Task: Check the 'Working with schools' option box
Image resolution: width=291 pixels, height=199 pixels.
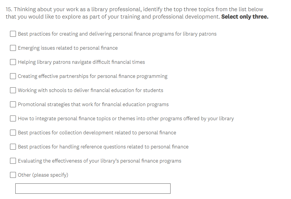Action: [13, 90]
